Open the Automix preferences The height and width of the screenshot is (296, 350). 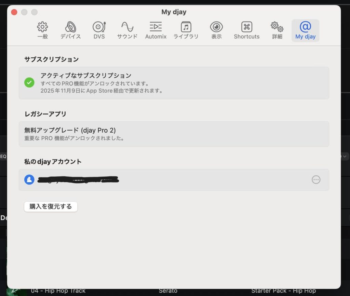[x=156, y=30]
